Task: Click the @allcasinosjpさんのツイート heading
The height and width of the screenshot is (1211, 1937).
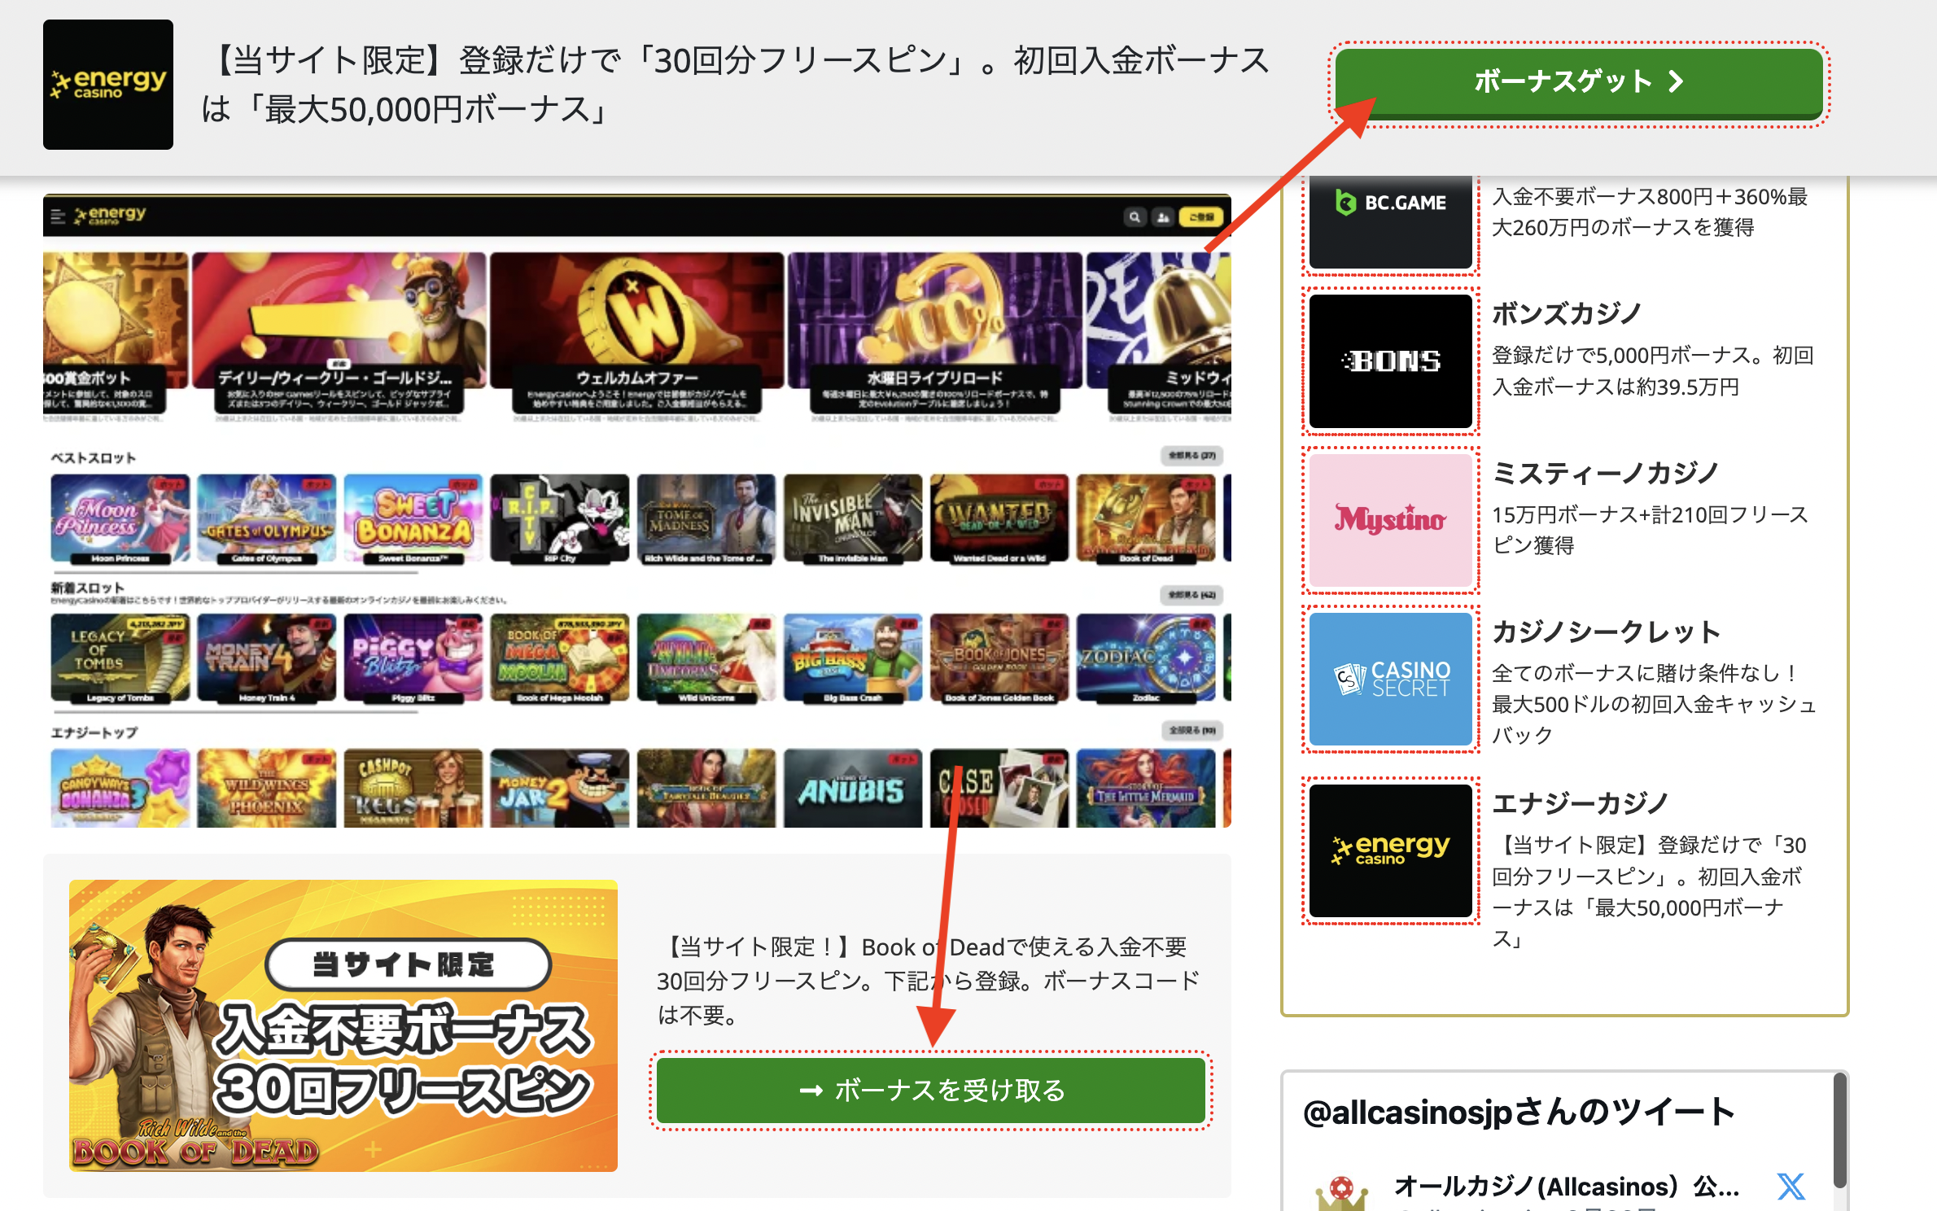Action: 1519,1112
